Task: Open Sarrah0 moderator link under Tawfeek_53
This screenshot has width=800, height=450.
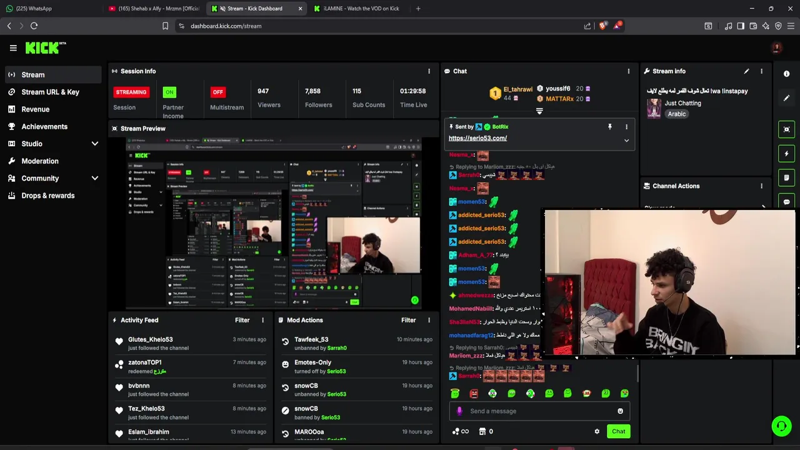Action: tap(337, 348)
